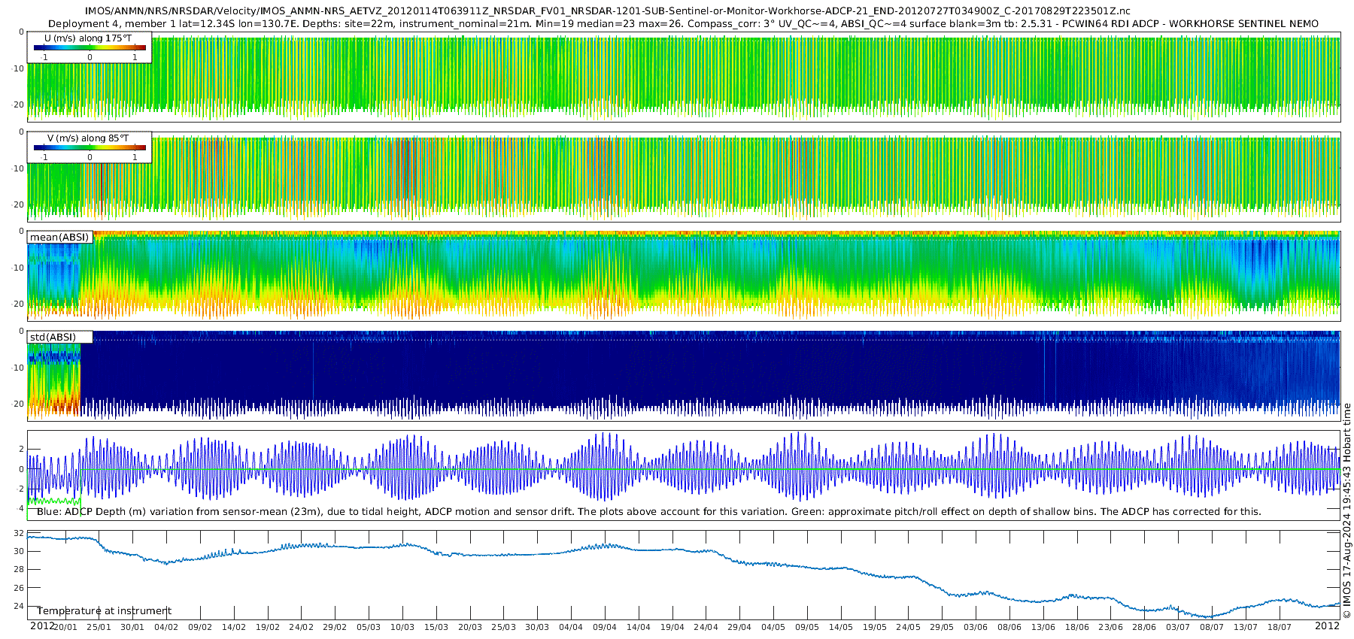Click the mean(ABSI) panel label
1354x639 pixels.
59,238
